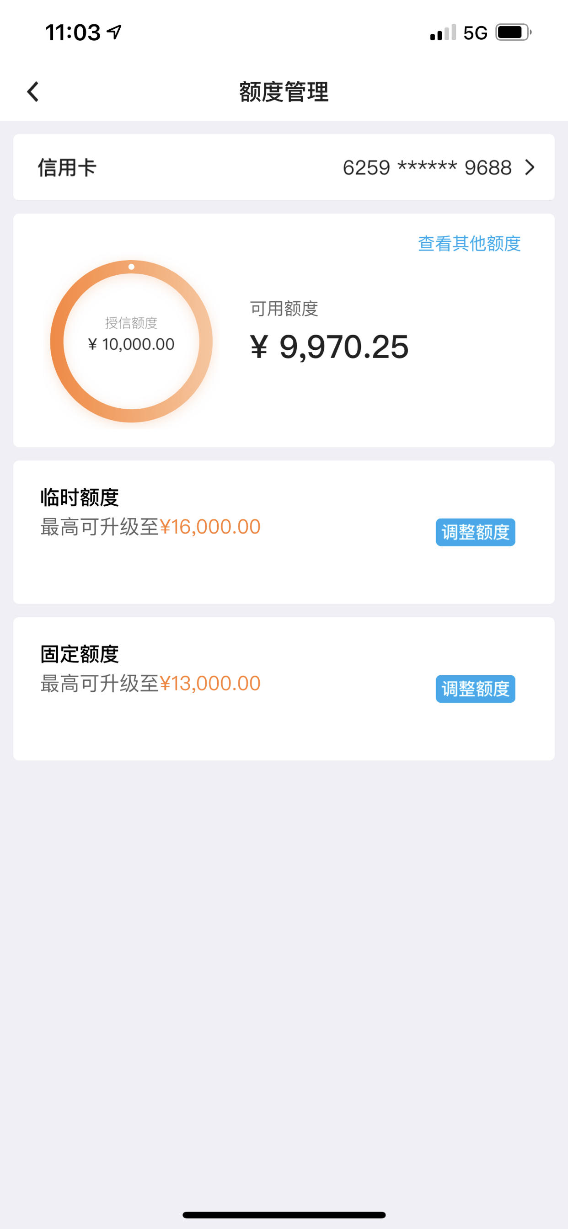Tap white dot on ring chart
Image resolution: width=568 pixels, height=1229 pixels.
coord(131,267)
